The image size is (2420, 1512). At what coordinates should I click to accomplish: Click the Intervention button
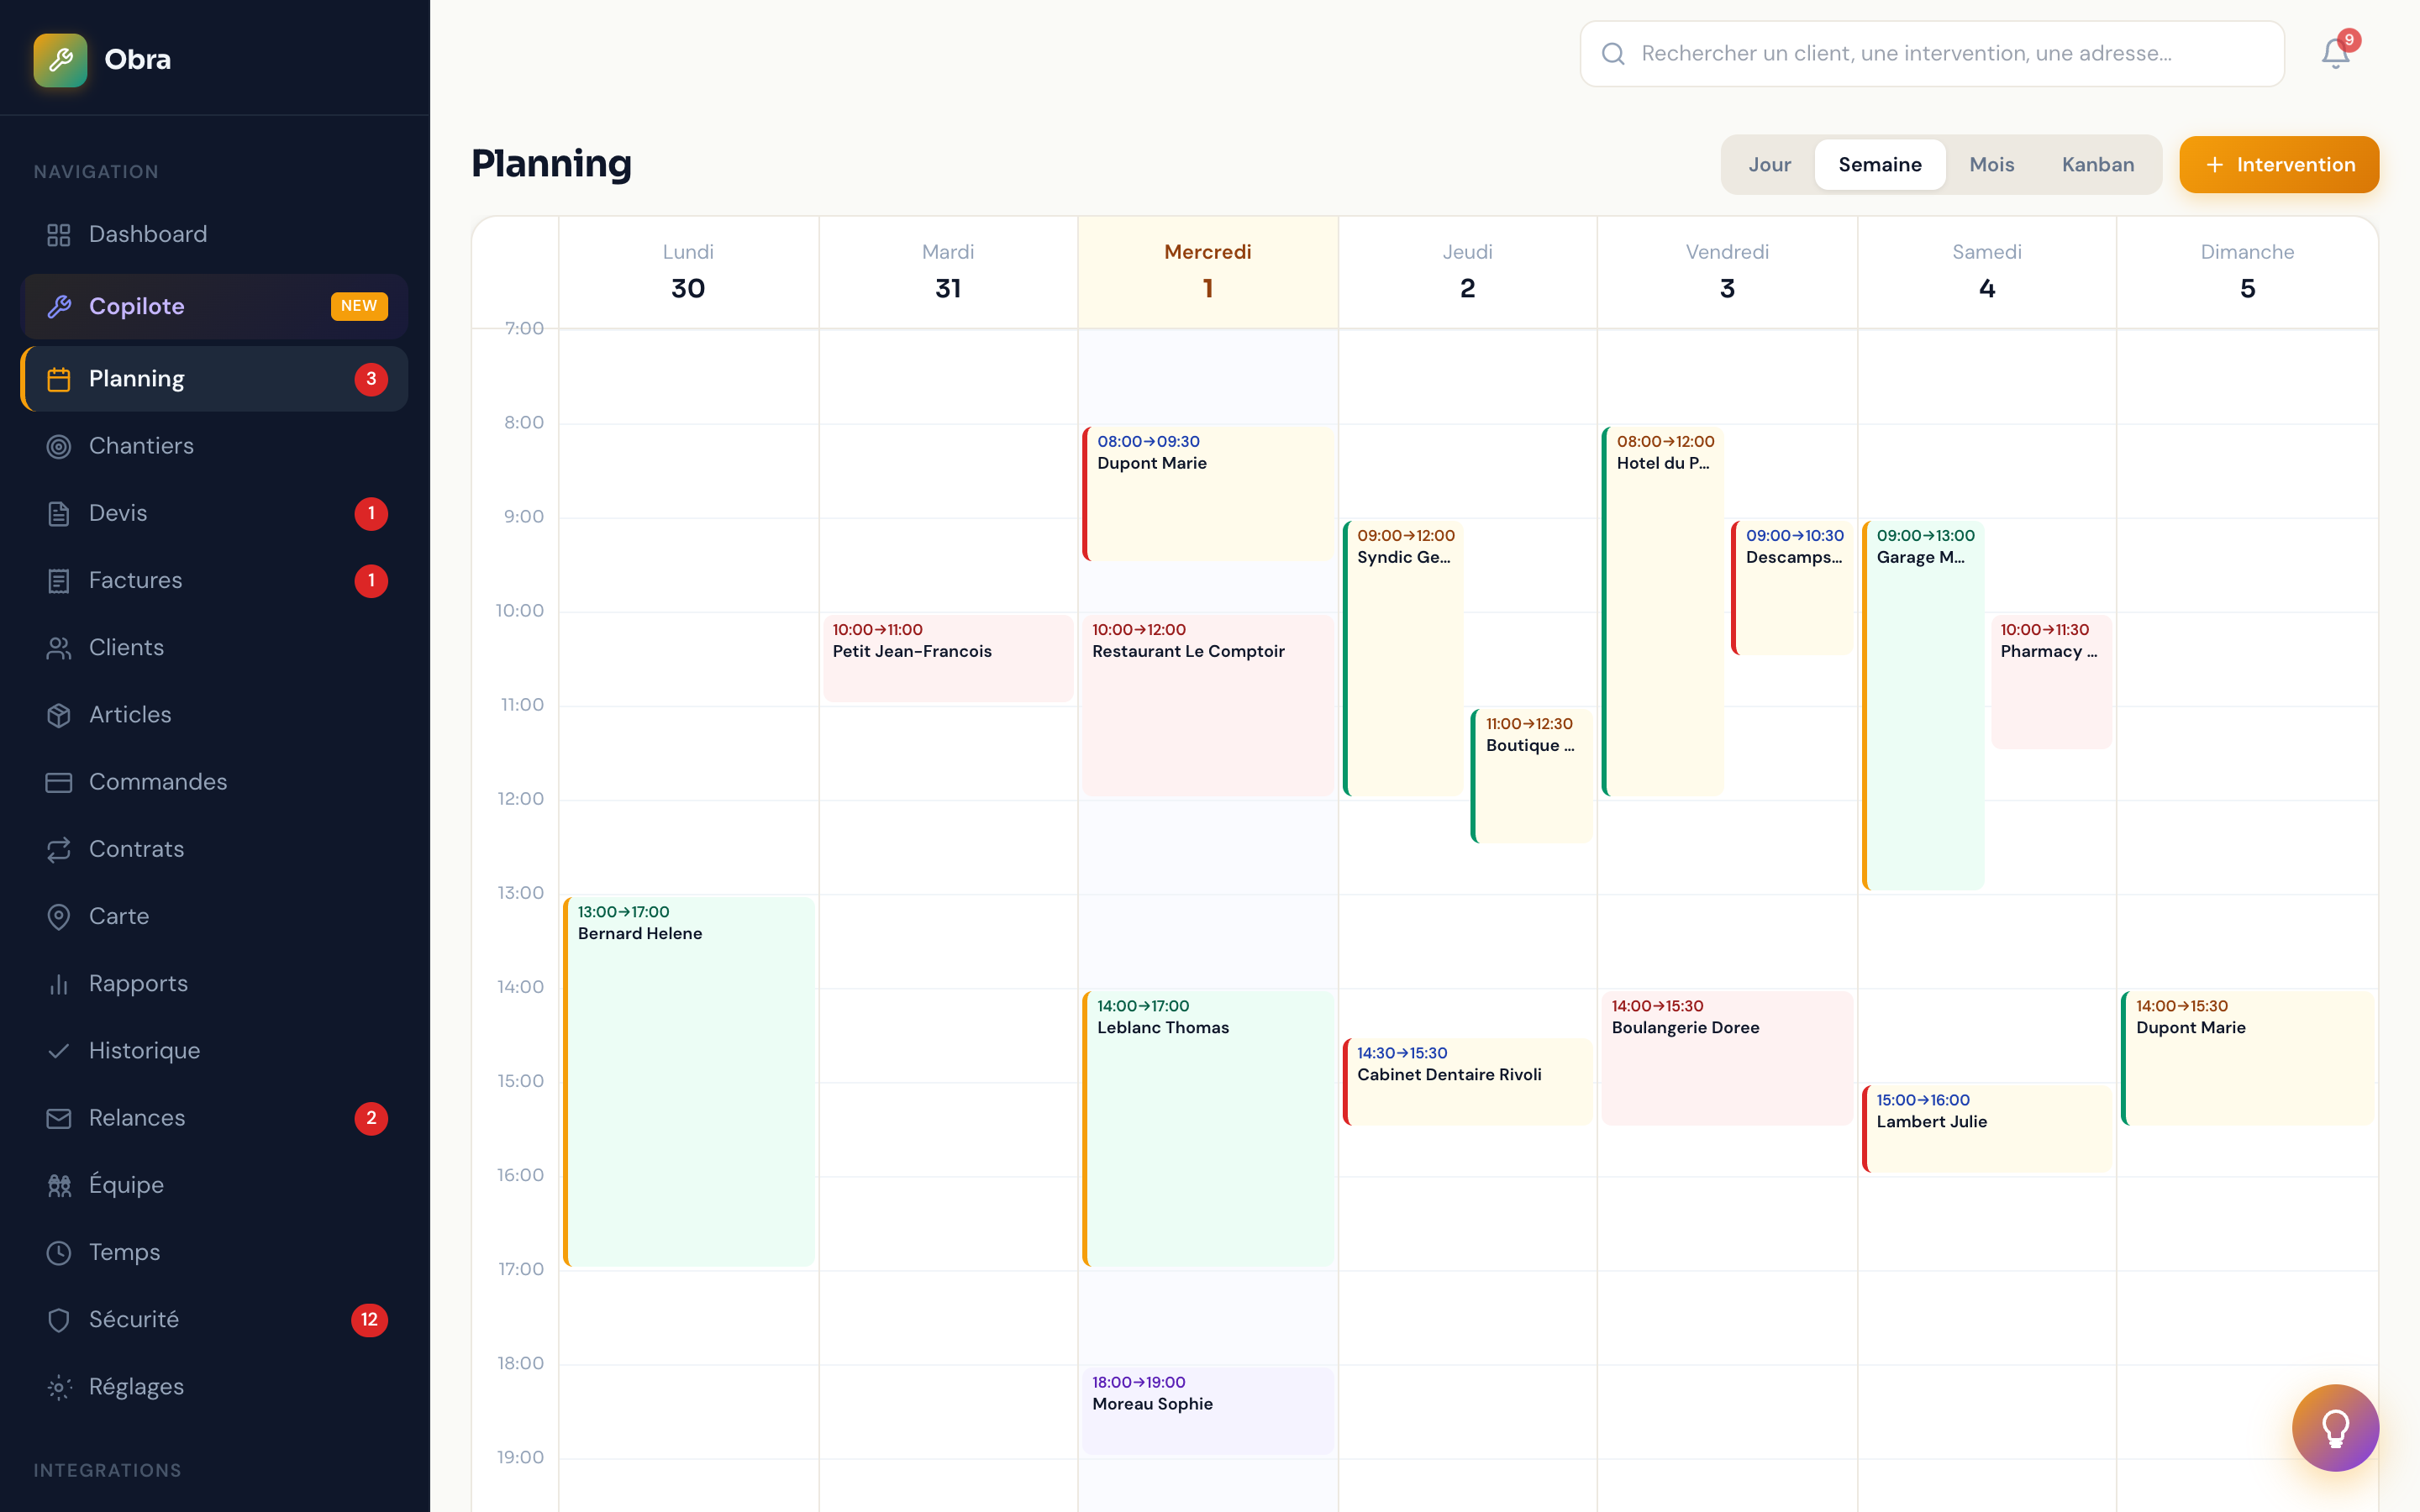[2279, 164]
